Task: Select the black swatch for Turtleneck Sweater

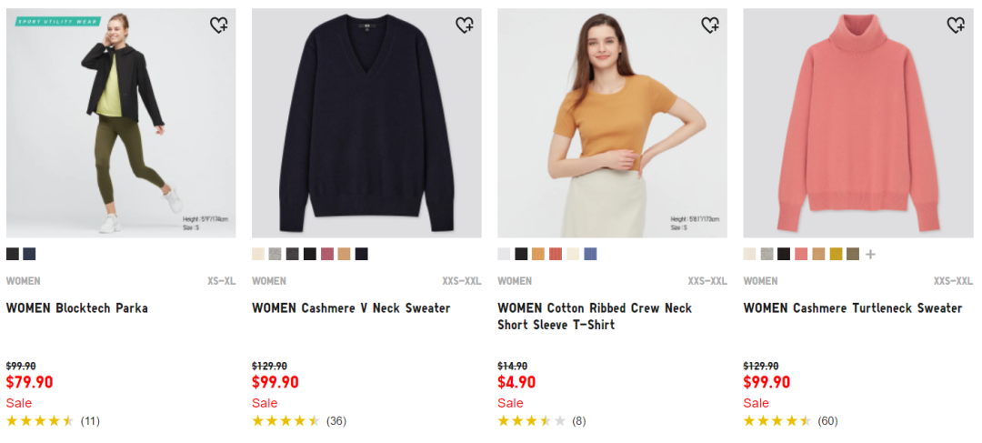Action: pos(784,254)
